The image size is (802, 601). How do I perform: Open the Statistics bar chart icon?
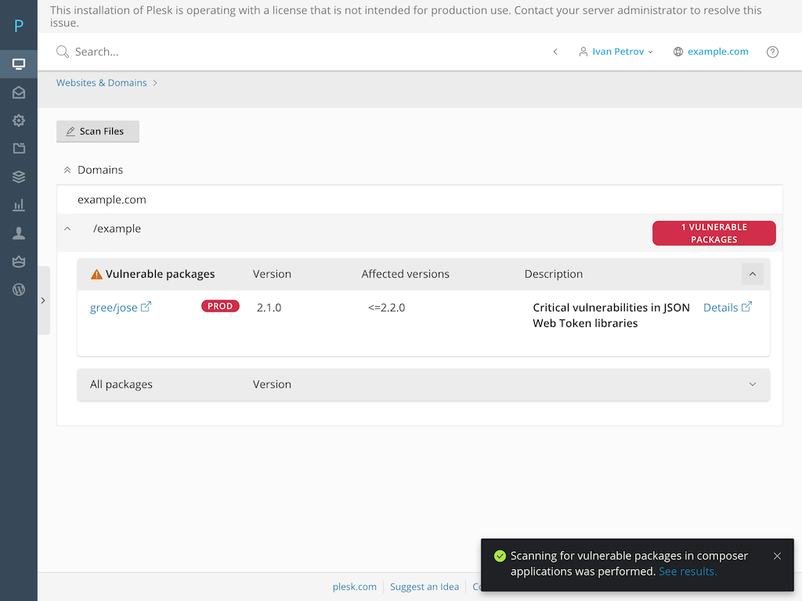pos(19,205)
